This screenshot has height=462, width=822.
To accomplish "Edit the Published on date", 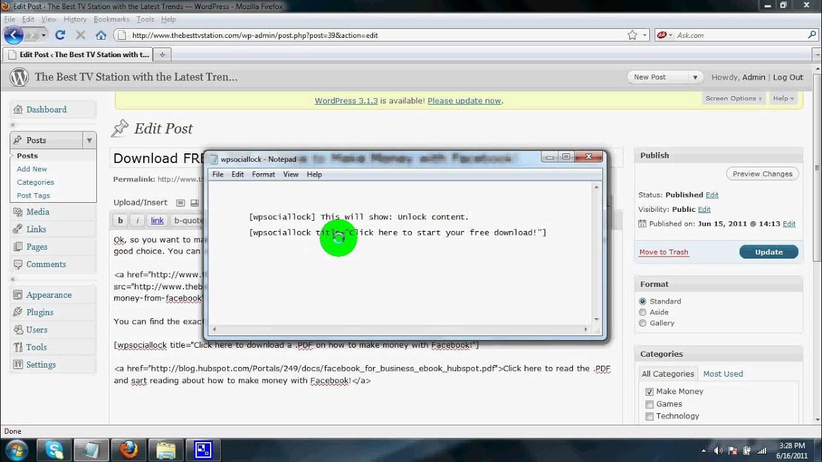I will tap(789, 224).
